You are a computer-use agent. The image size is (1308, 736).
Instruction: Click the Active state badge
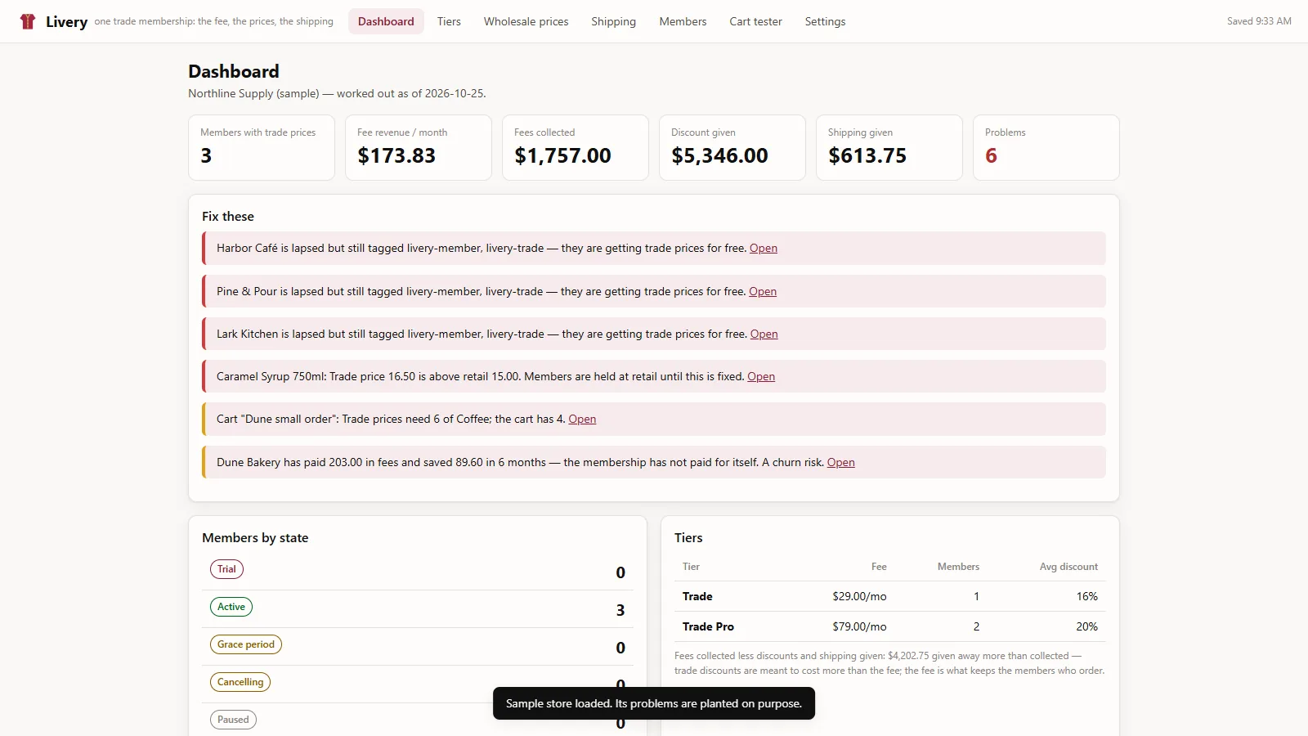(231, 607)
